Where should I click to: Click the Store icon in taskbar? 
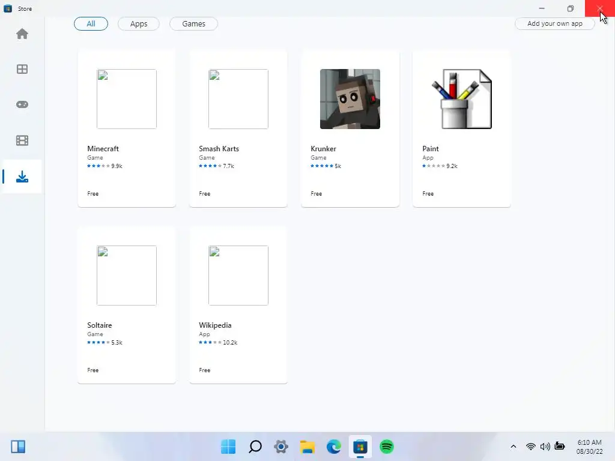360,447
